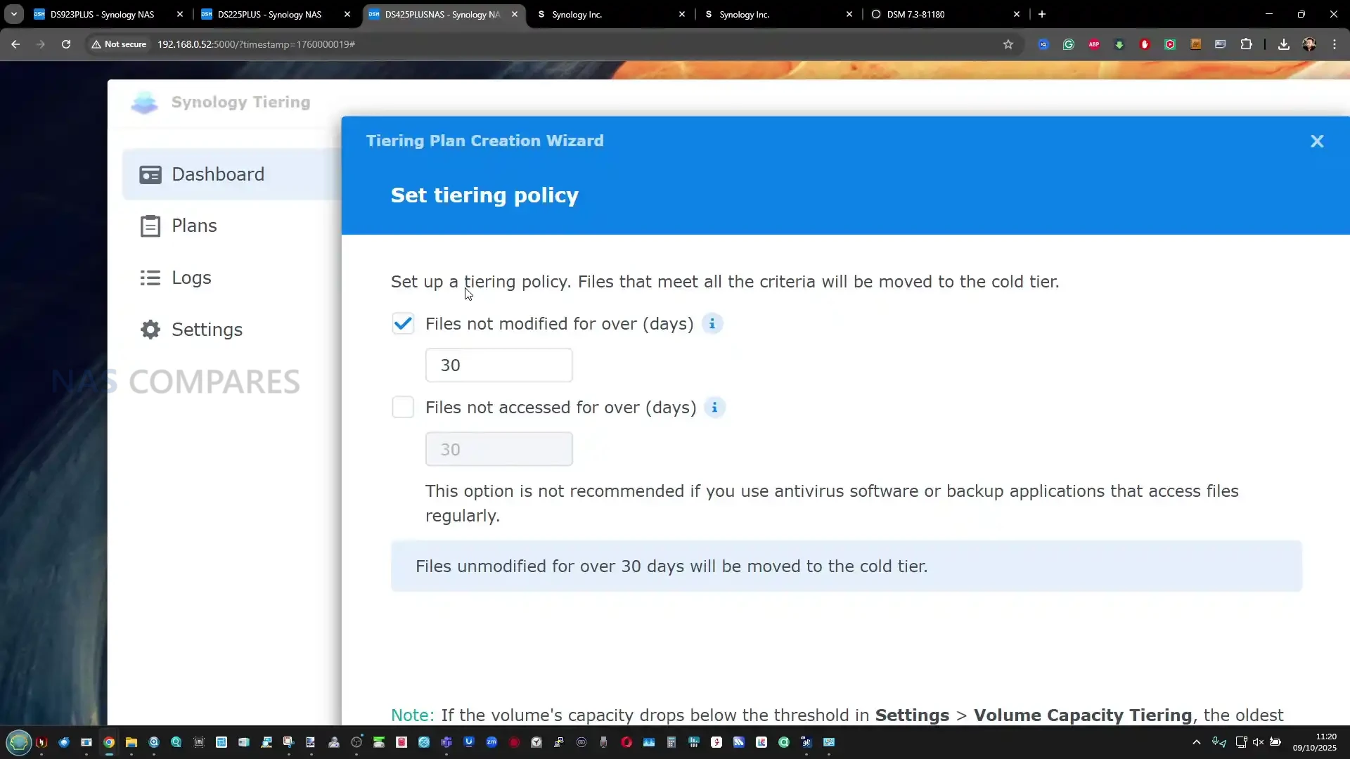Reload the page
Viewport: 1350px width, 759px height.
[66, 44]
